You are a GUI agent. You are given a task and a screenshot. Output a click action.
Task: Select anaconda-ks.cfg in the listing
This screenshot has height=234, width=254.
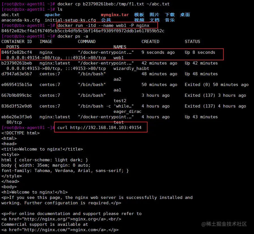[x=20, y=20]
